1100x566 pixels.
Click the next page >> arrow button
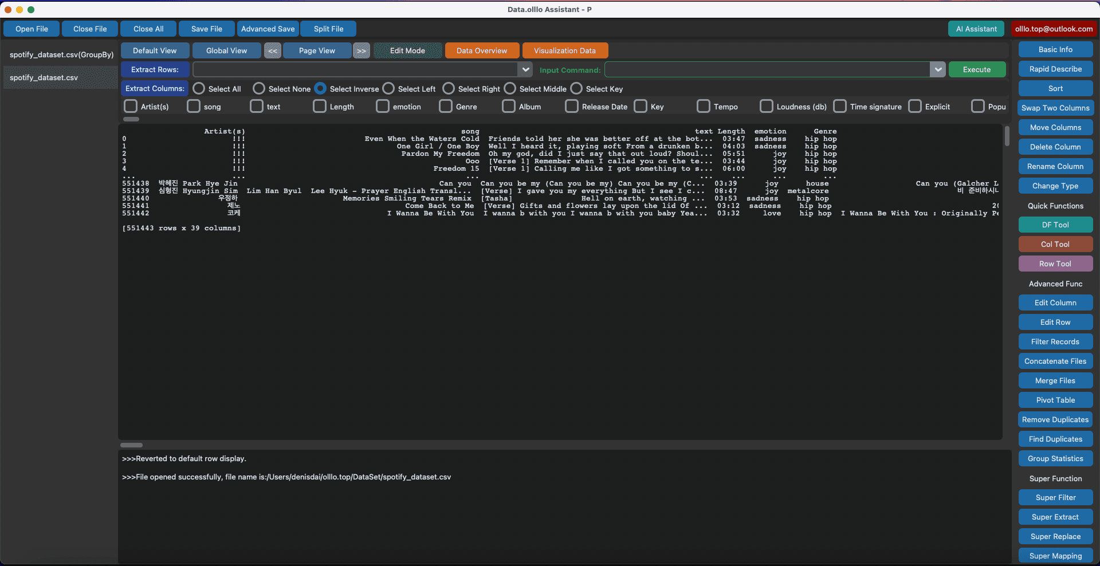pos(362,51)
